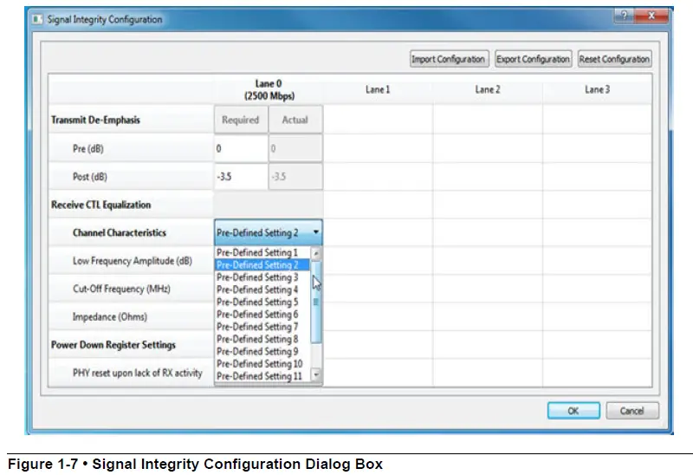Pick Pre-Defined Setting 11 entry
Viewport: 693px width, 475px height.
tap(262, 376)
